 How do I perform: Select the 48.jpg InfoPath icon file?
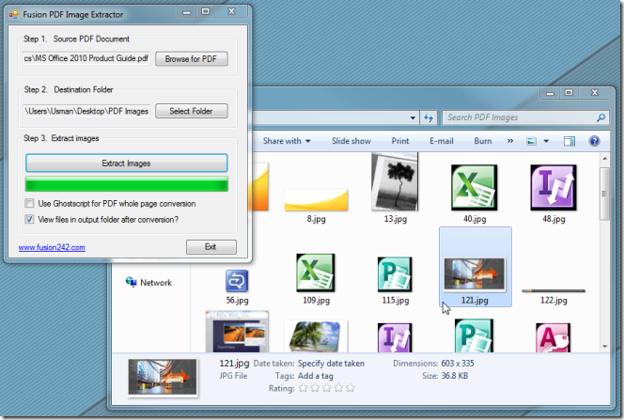[554, 194]
